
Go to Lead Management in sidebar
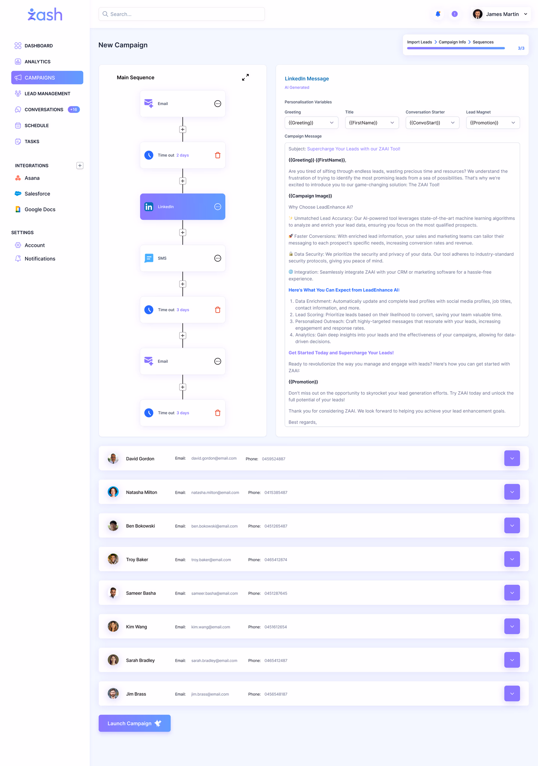tap(47, 94)
